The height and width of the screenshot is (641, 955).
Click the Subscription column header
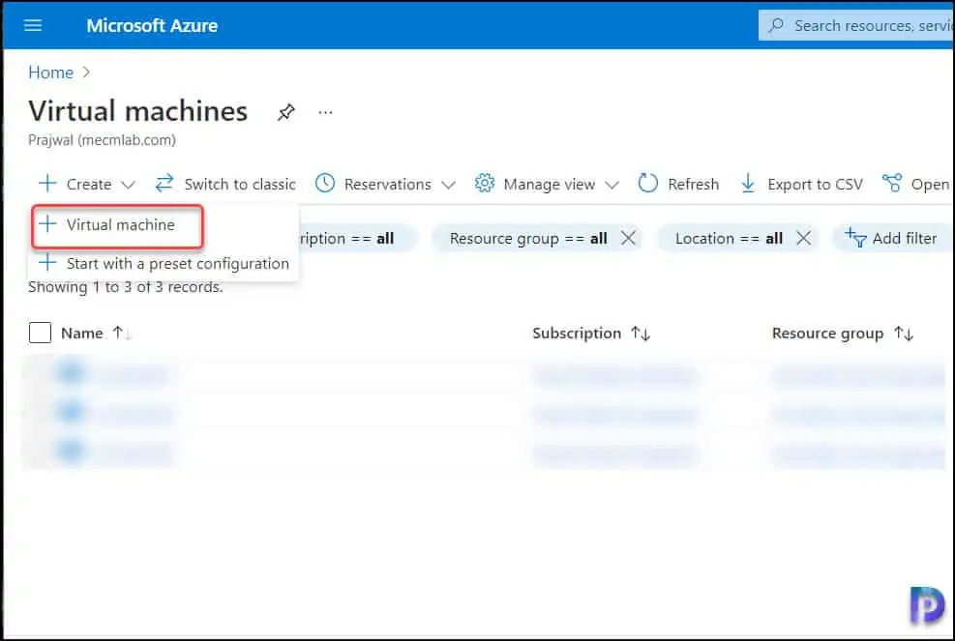pos(577,333)
